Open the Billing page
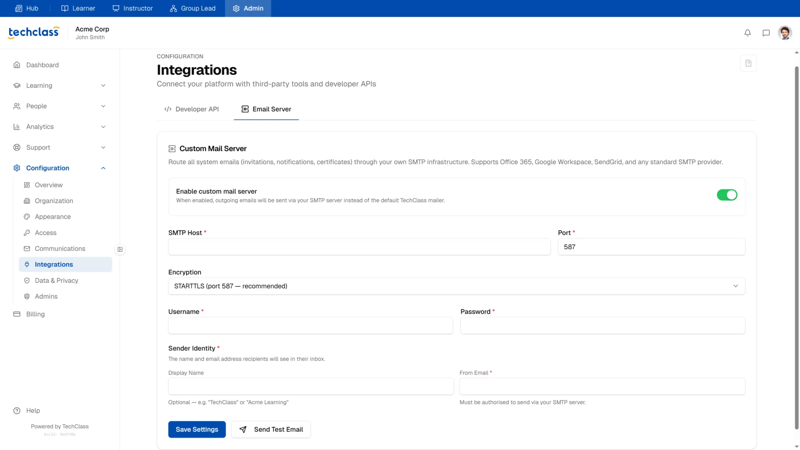800x450 pixels. tap(60, 314)
